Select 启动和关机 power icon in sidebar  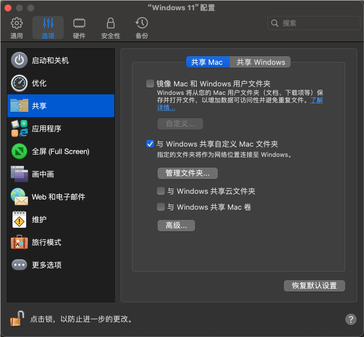coord(19,60)
